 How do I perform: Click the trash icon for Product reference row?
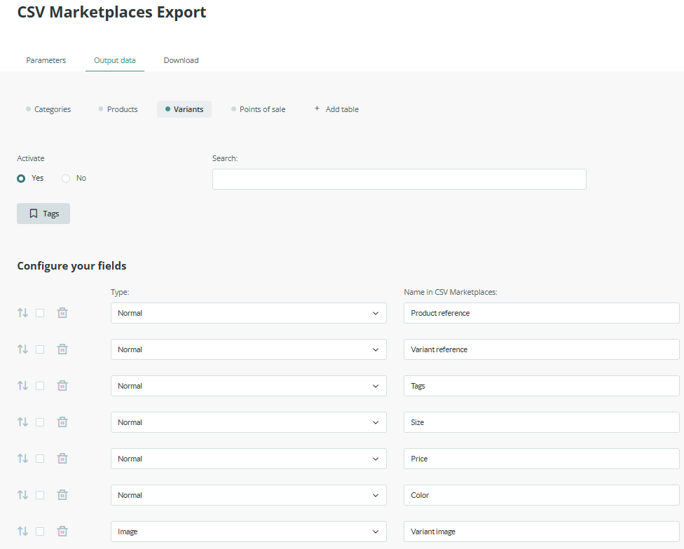coord(62,313)
